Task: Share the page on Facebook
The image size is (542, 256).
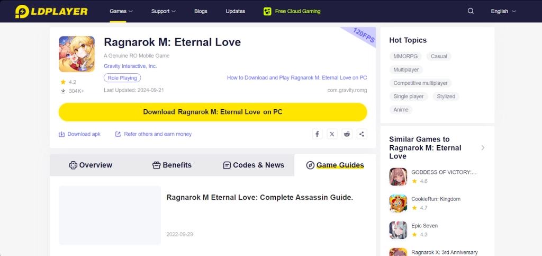Action: pos(317,134)
